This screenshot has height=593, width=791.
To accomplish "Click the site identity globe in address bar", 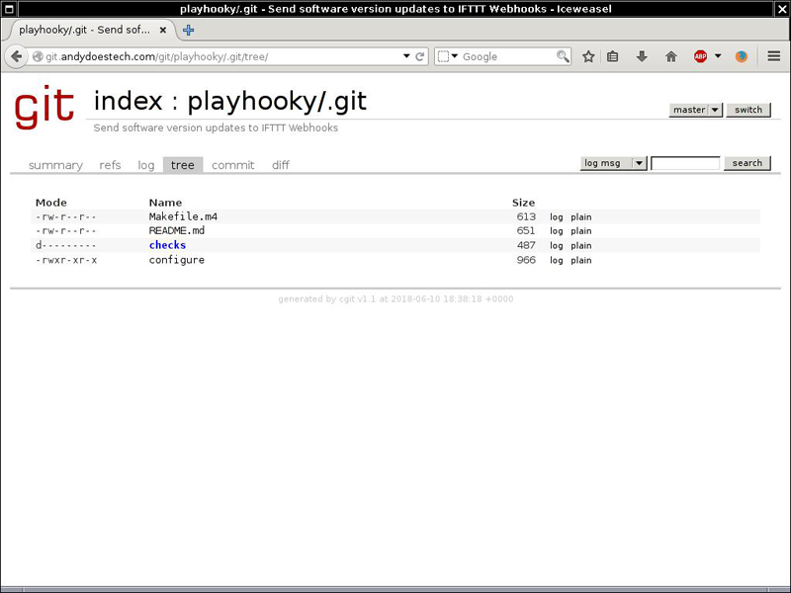I will pos(38,56).
